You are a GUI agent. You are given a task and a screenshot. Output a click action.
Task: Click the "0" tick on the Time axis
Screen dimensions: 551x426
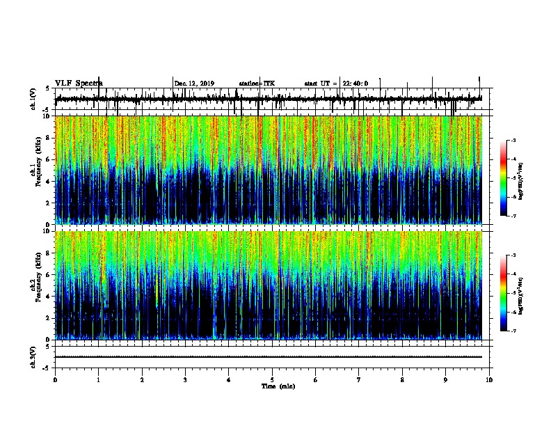tap(55, 380)
